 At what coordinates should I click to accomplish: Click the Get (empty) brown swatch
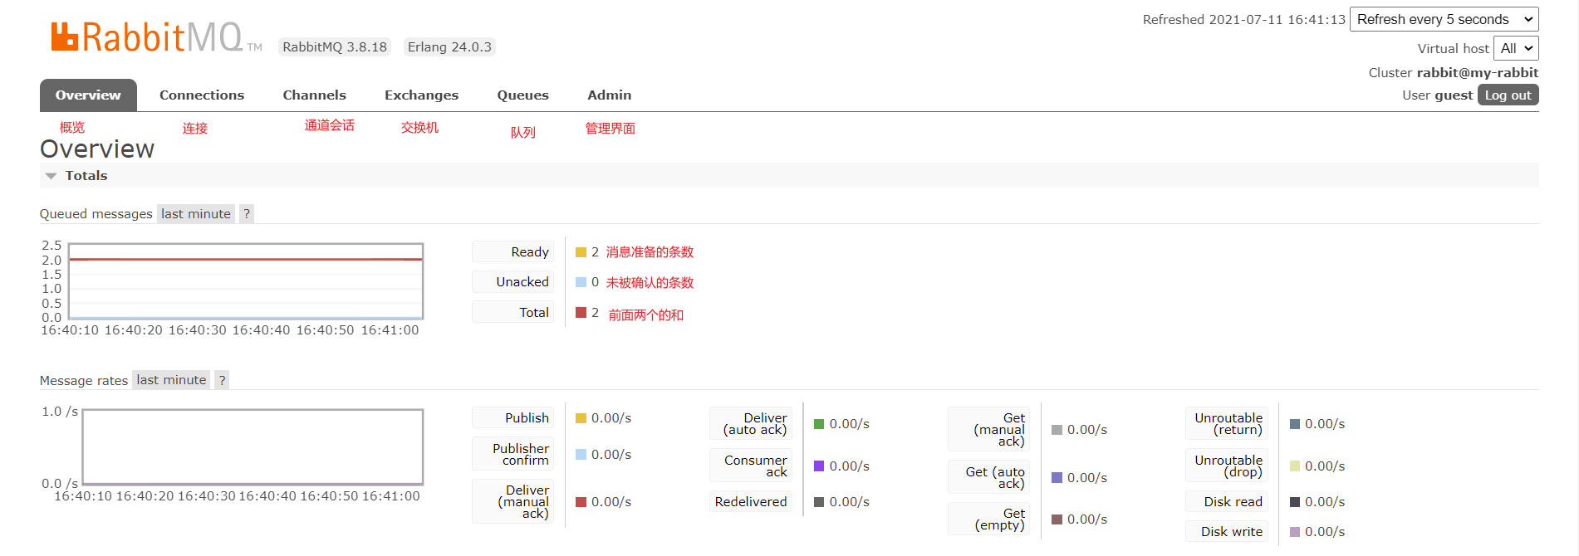pyautogui.click(x=1057, y=519)
